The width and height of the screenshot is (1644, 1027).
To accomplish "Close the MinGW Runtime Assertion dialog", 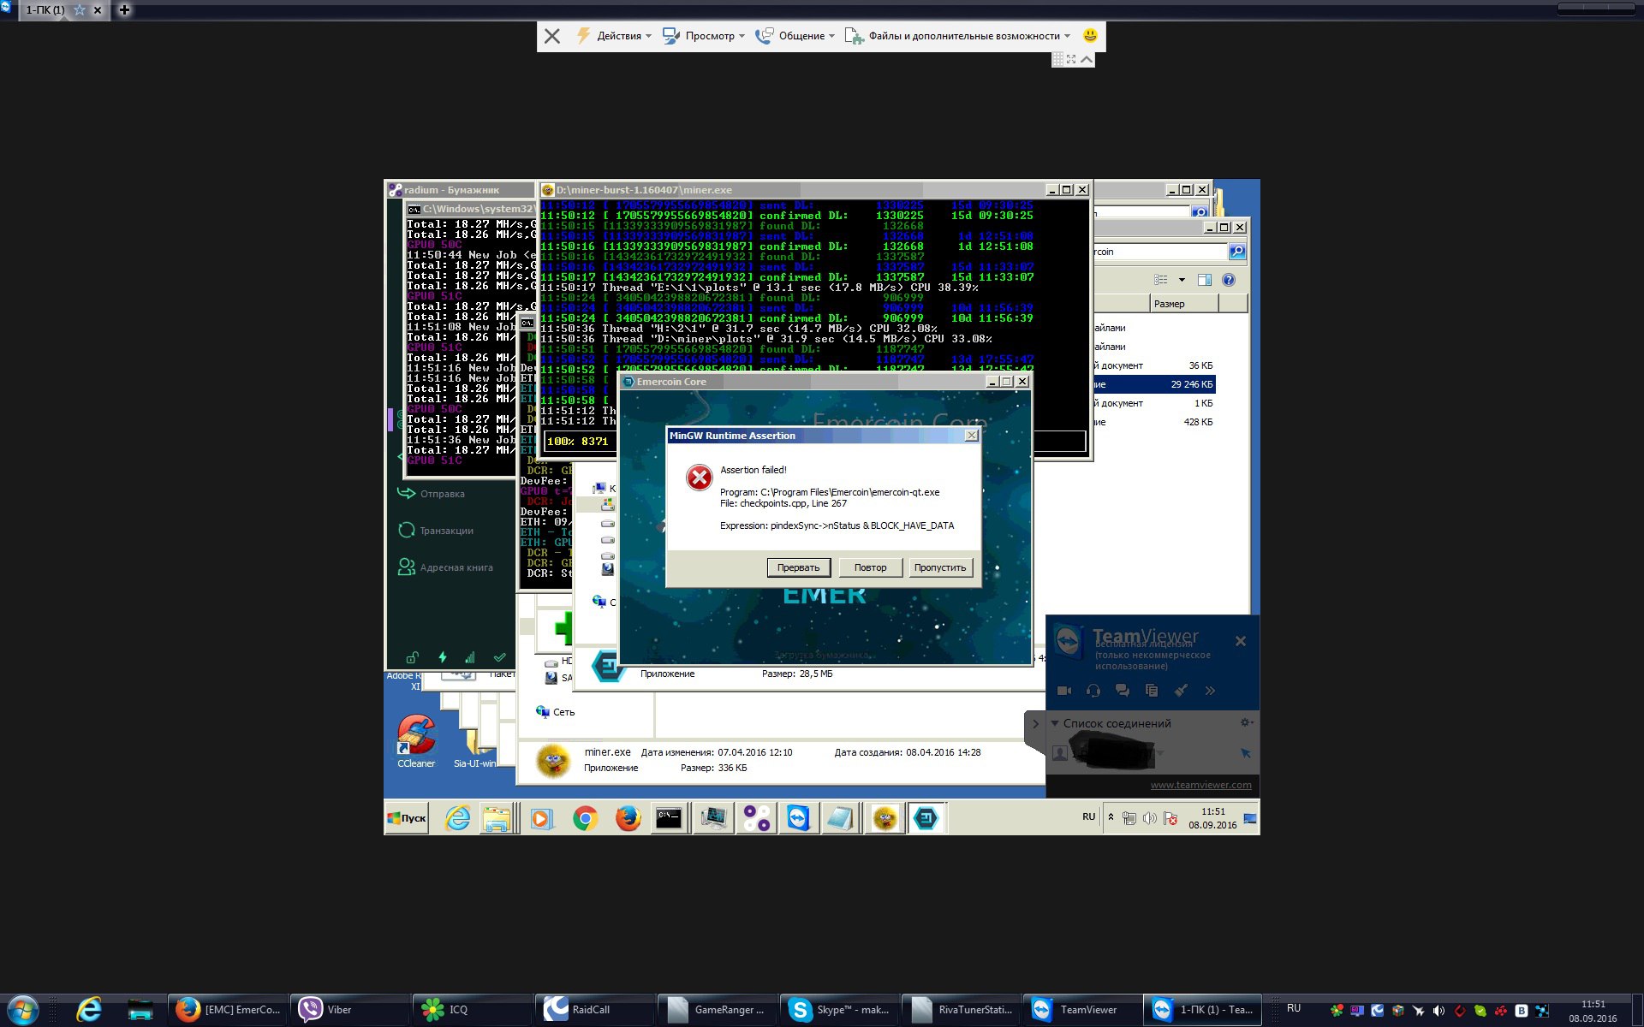I will [x=971, y=436].
